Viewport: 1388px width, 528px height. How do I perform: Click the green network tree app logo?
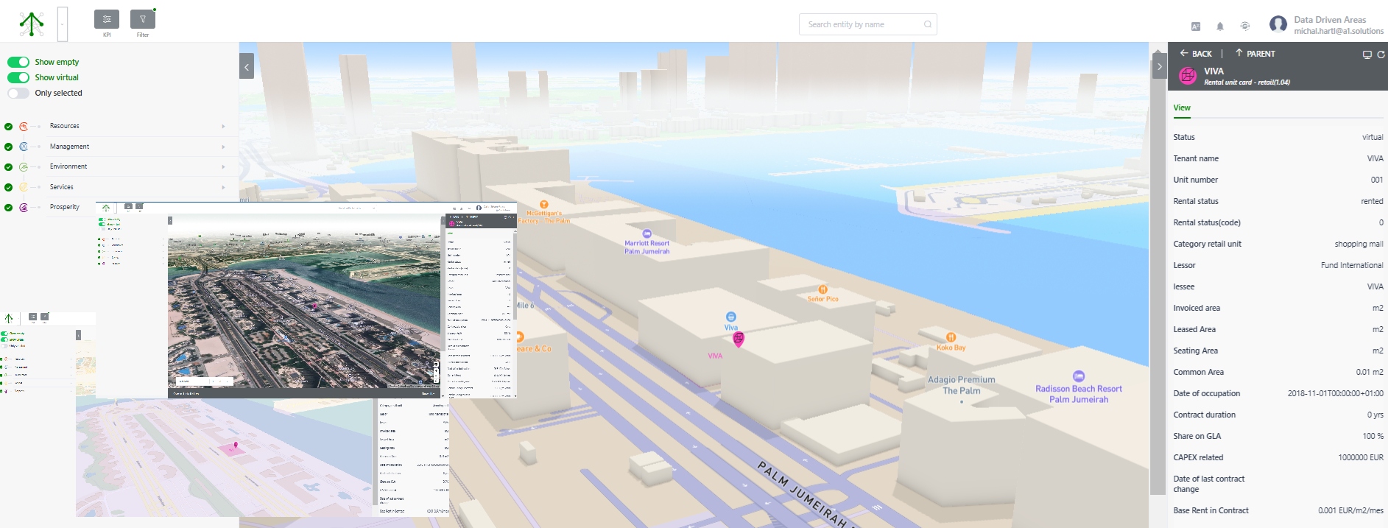(x=32, y=24)
